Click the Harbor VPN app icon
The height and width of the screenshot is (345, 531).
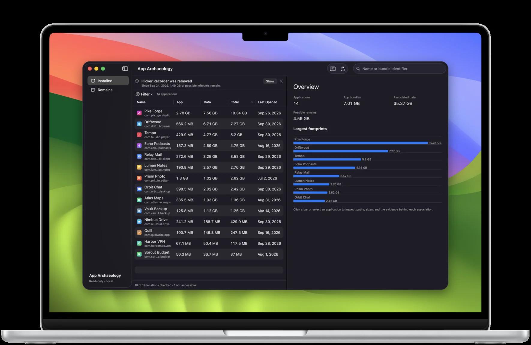(139, 243)
